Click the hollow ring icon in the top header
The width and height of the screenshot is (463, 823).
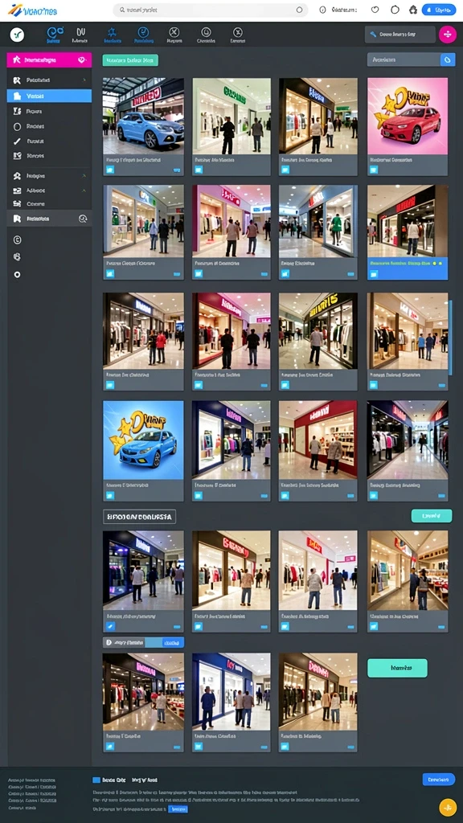coord(395,10)
